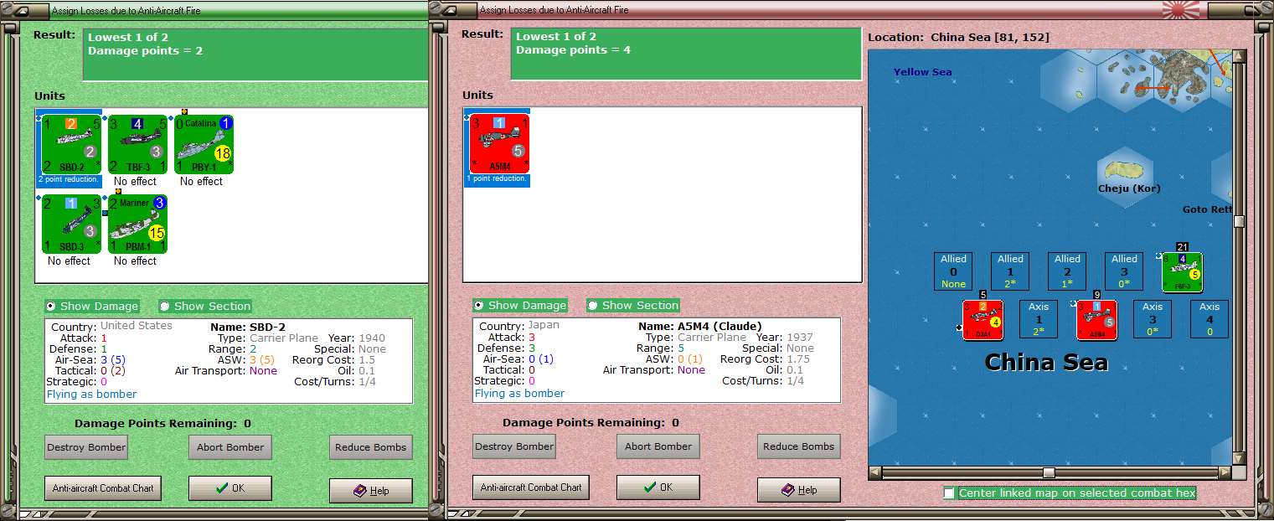Choose the PBM-1 Mariner unit counter
The height and width of the screenshot is (521, 1274).
coord(137,224)
